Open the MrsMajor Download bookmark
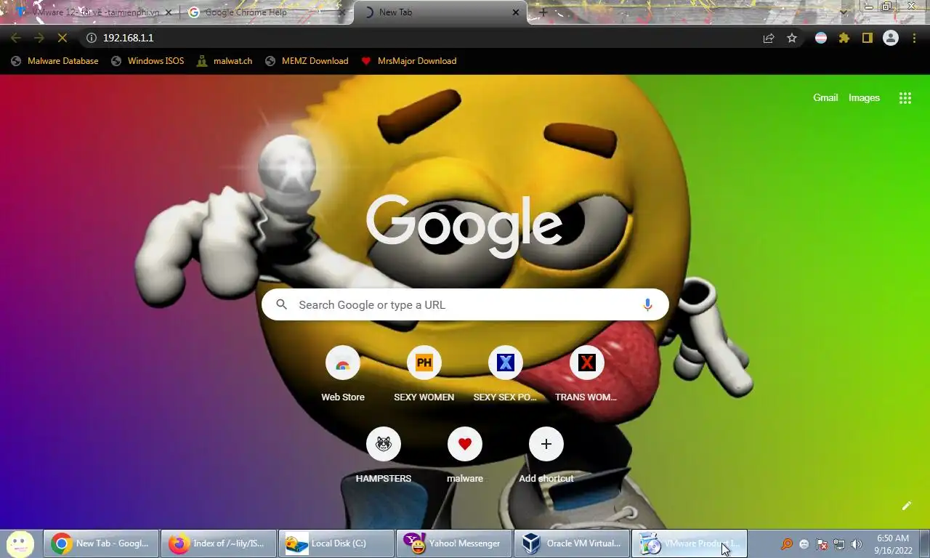 point(409,61)
